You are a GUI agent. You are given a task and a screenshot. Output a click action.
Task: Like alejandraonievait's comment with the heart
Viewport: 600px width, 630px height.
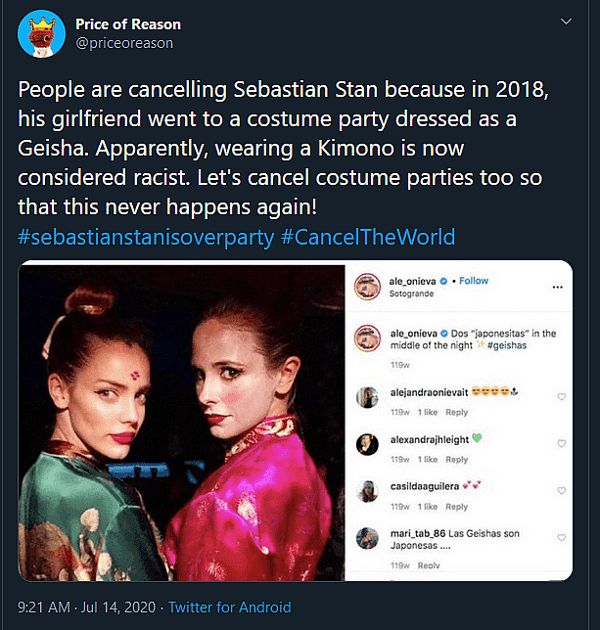[x=561, y=397]
